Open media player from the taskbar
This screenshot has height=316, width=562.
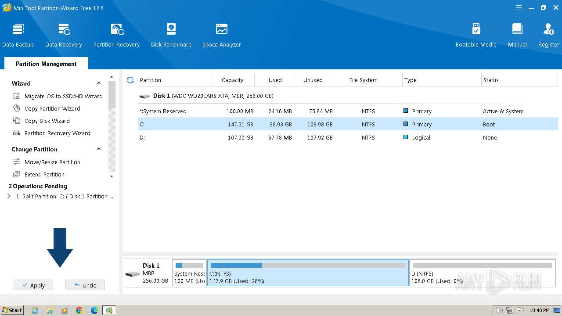(65, 310)
